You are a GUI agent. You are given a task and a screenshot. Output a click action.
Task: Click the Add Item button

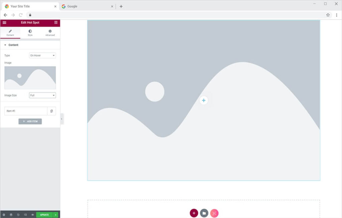30,121
